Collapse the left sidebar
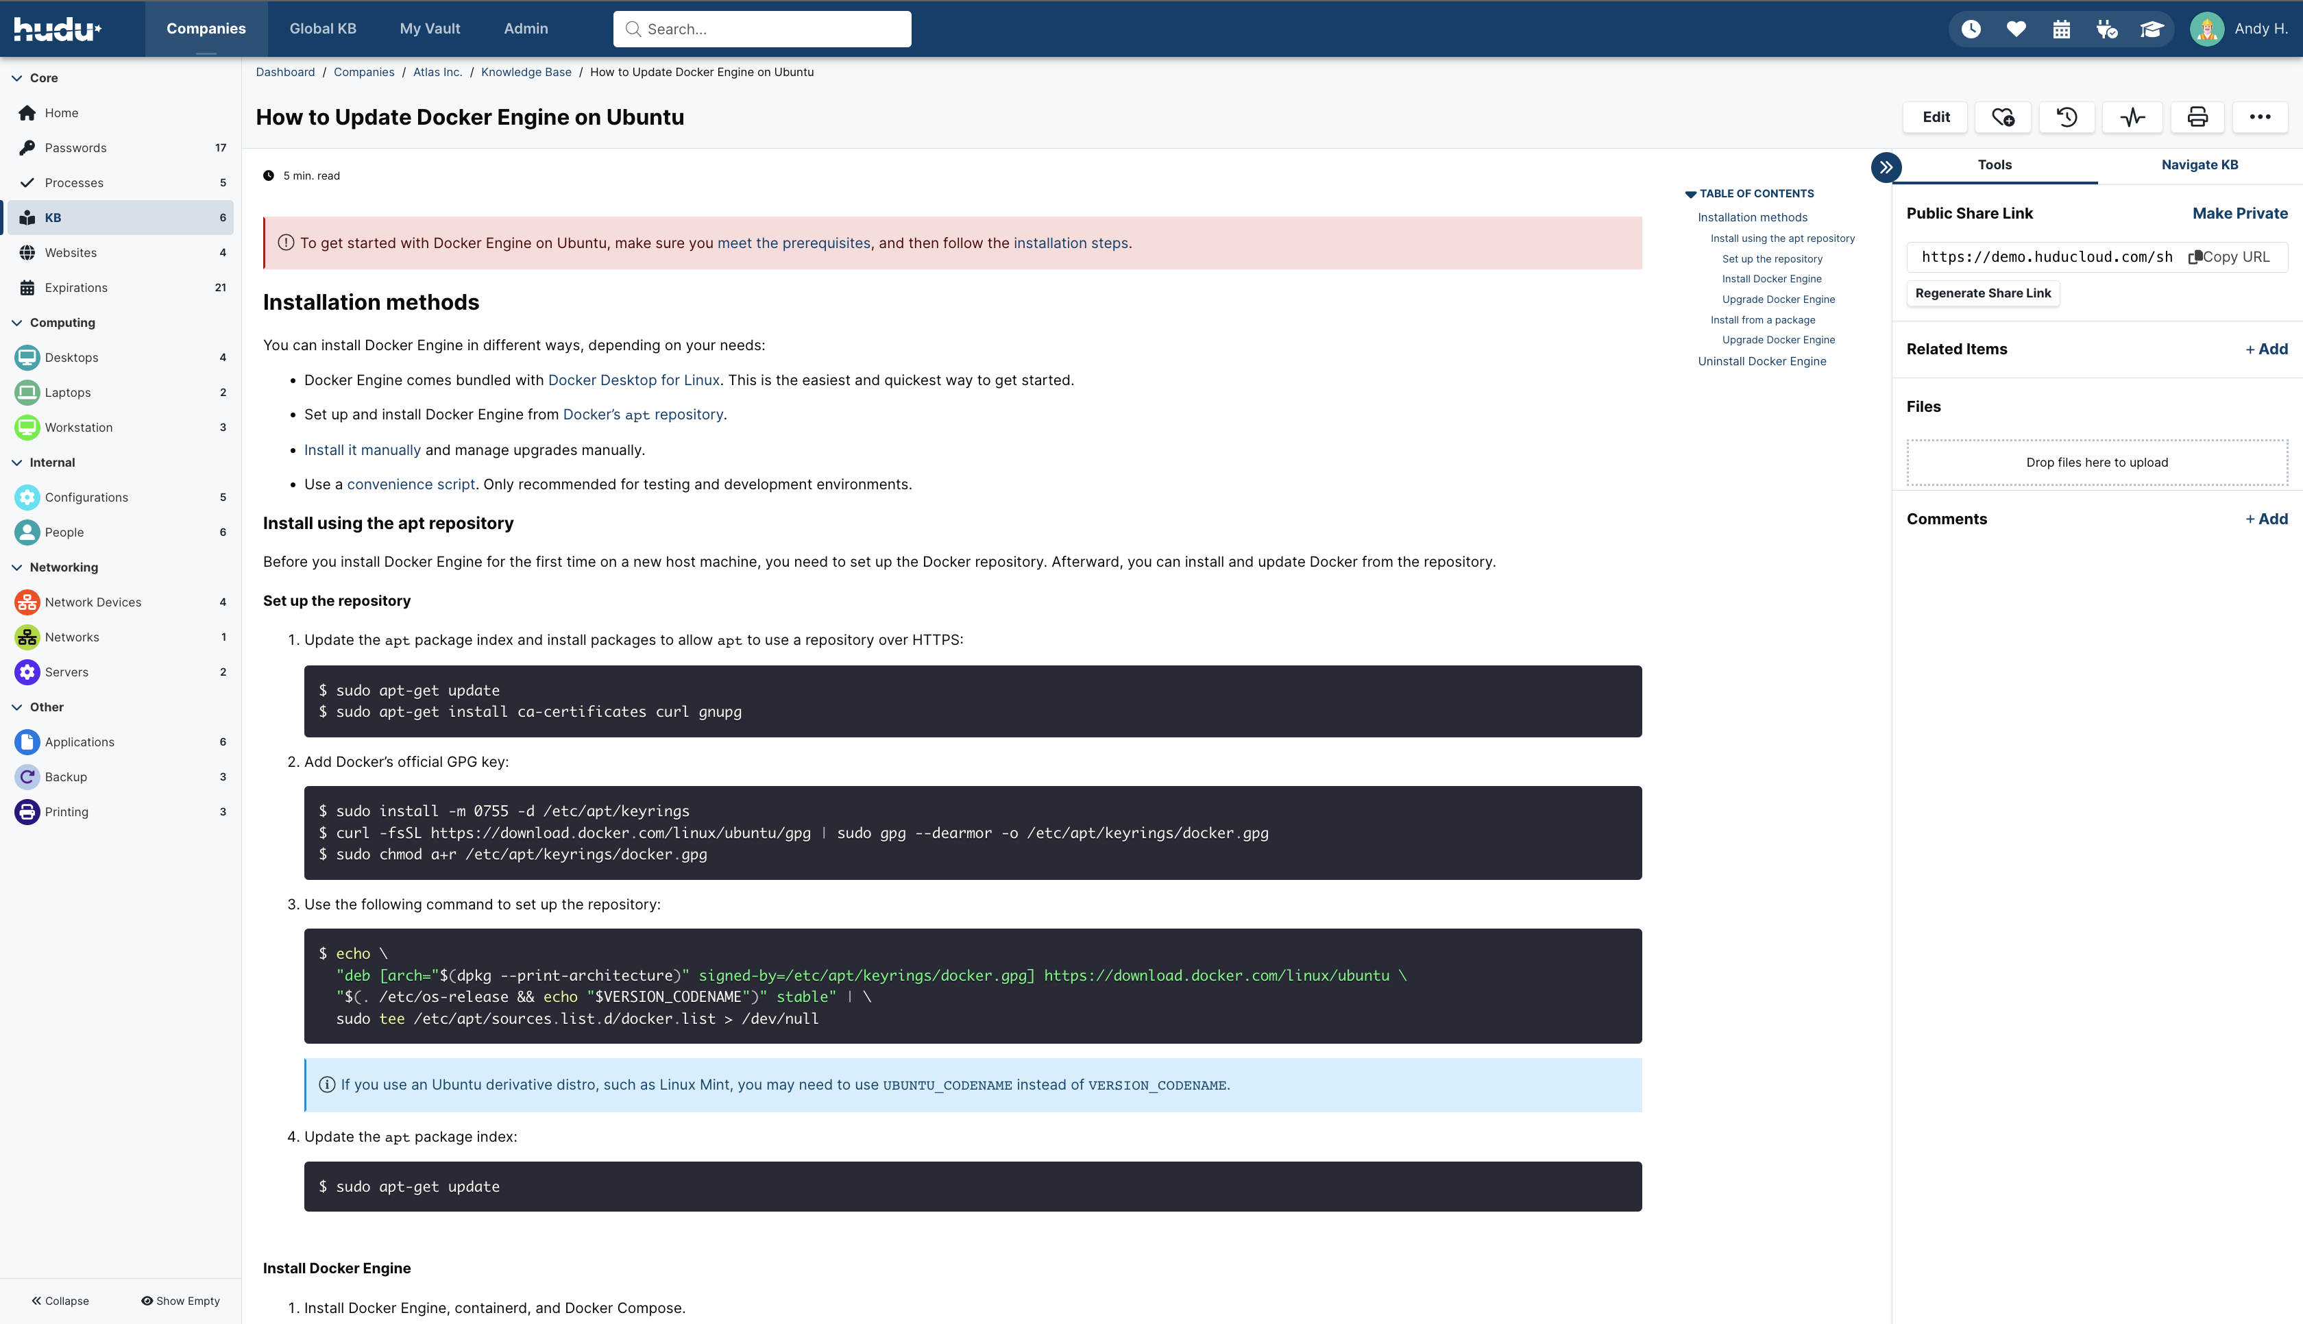The image size is (2303, 1324). coord(60,1301)
